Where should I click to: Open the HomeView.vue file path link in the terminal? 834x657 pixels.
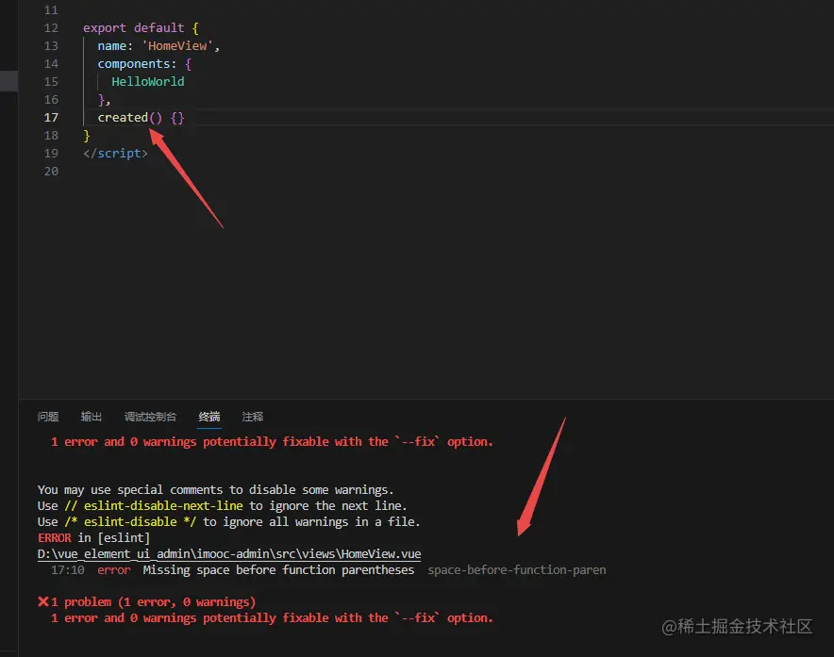tap(229, 554)
